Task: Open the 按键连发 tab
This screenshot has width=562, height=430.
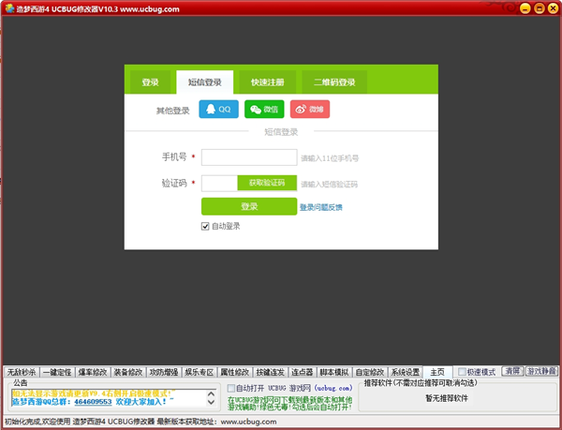Action: (x=271, y=372)
